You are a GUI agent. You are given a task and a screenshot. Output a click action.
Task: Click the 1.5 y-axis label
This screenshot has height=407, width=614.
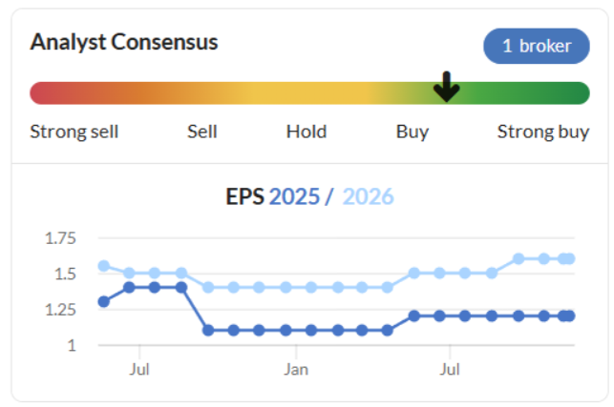point(65,275)
